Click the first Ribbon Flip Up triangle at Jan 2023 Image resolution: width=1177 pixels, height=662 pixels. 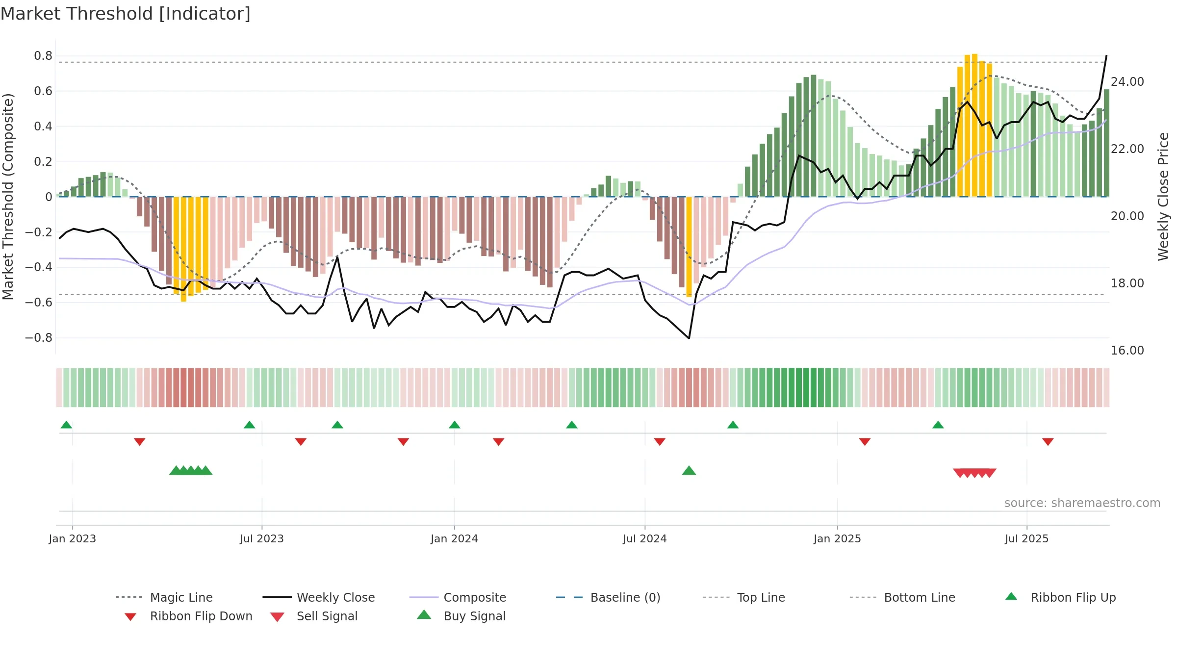tap(66, 425)
